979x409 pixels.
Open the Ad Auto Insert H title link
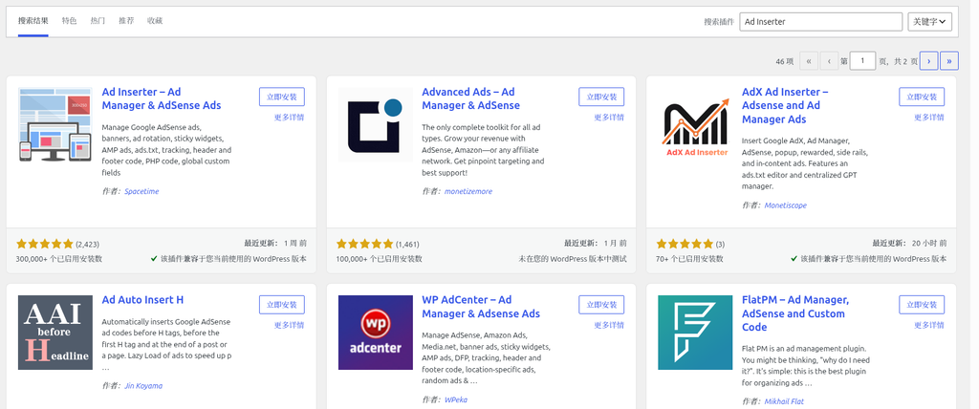tap(142, 300)
